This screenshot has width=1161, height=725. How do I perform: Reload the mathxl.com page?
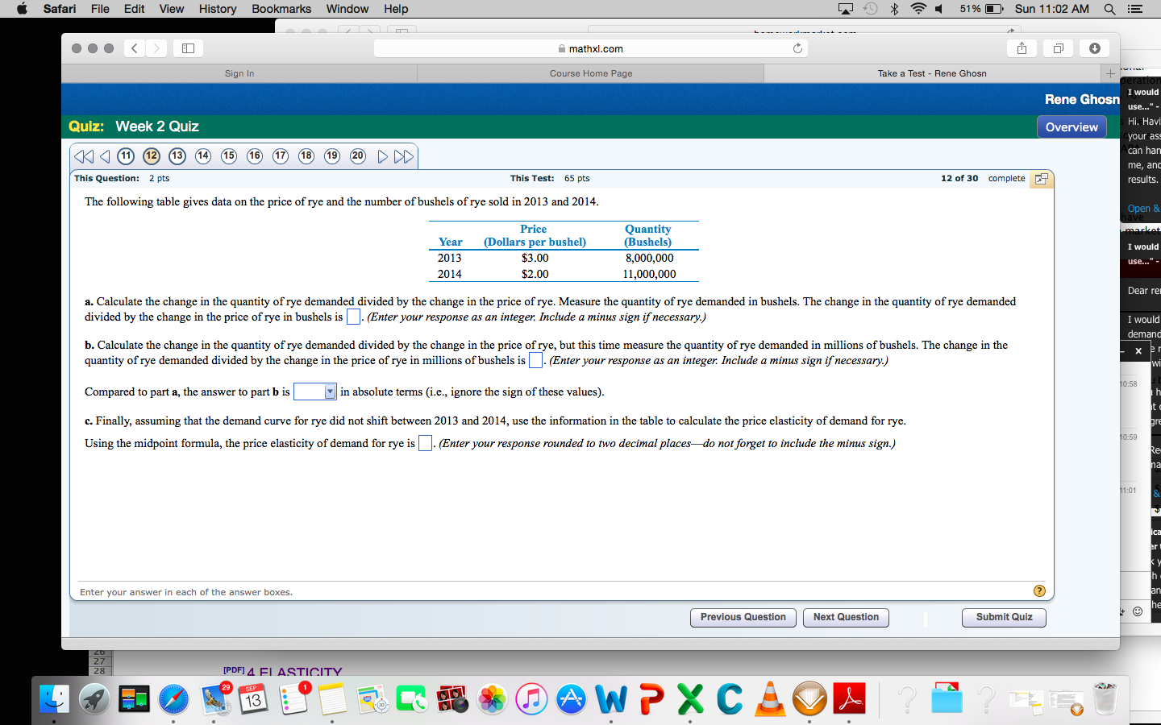pos(797,48)
